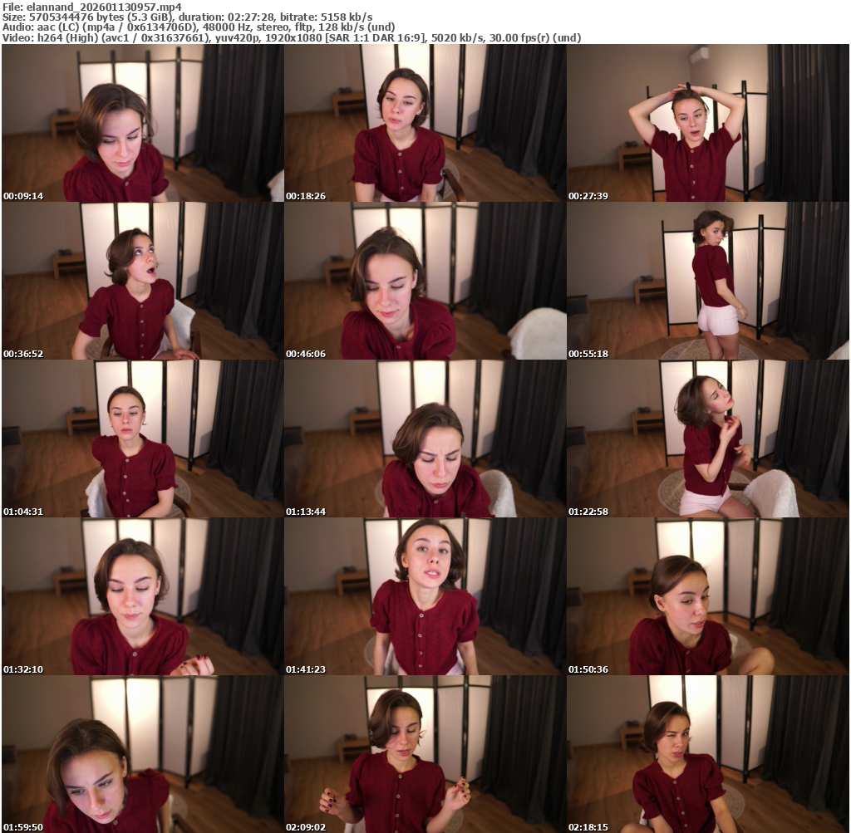Choose the frame stamped 02:09:02
The image size is (851, 833).
(x=425, y=754)
